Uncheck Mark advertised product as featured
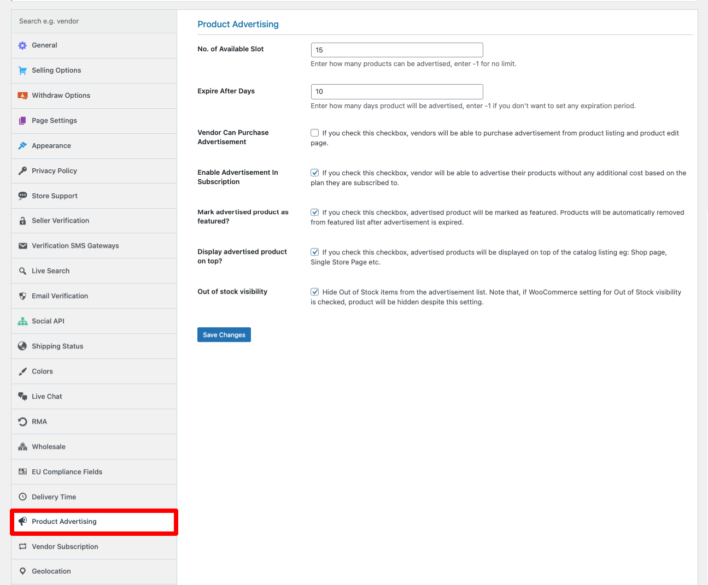Viewport: 708px width, 585px height. click(314, 212)
